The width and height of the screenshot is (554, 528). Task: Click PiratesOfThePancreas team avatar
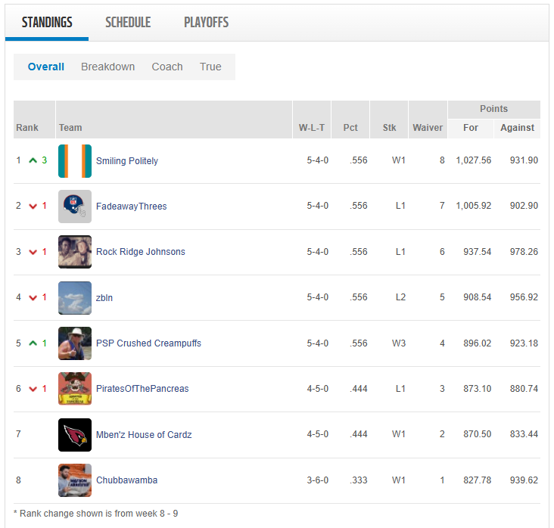click(x=74, y=389)
